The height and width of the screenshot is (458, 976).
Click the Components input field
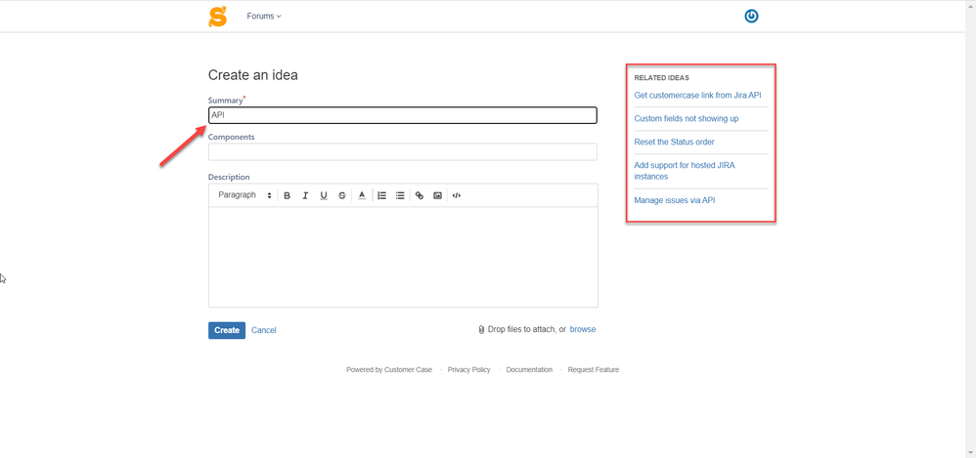[403, 151]
